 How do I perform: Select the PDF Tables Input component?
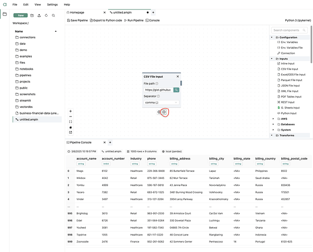tap(289, 97)
